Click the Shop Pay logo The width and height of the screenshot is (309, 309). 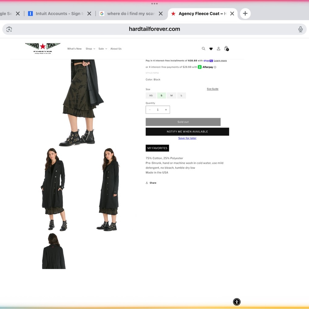[x=208, y=61]
